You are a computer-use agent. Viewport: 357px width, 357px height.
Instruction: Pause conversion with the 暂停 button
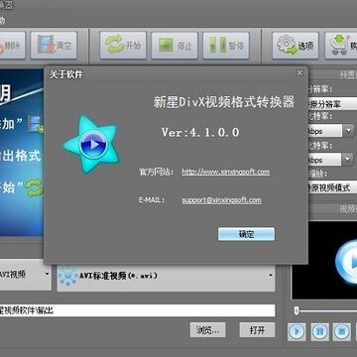(226, 46)
